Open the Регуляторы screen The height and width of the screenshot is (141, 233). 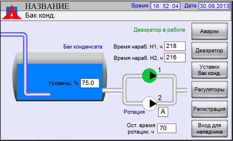pyautogui.click(x=209, y=90)
